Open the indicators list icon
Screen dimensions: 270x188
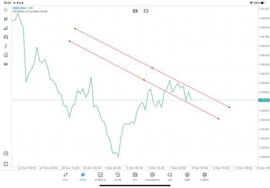tap(6, 28)
